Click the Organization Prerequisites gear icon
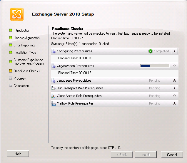187x163 pixels. click(x=54, y=66)
